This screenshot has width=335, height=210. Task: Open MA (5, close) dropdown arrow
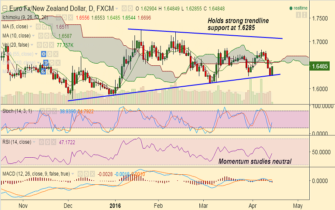pos(31,27)
